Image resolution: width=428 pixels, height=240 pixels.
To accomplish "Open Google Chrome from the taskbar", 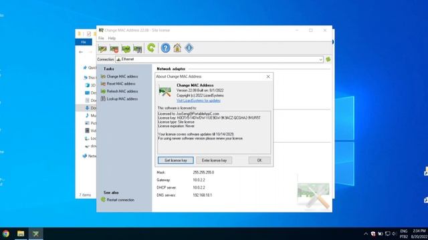I will point(6,234).
